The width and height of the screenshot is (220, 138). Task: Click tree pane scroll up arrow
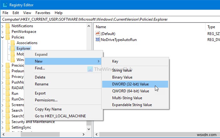point(89,26)
